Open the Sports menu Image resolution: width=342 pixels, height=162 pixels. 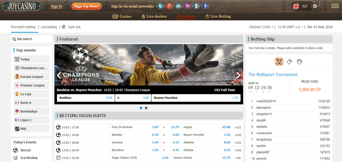pyautogui.click(x=186, y=17)
